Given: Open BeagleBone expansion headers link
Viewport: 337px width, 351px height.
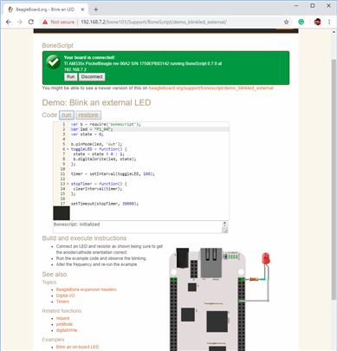Looking at the screenshot, I should [x=86, y=289].
